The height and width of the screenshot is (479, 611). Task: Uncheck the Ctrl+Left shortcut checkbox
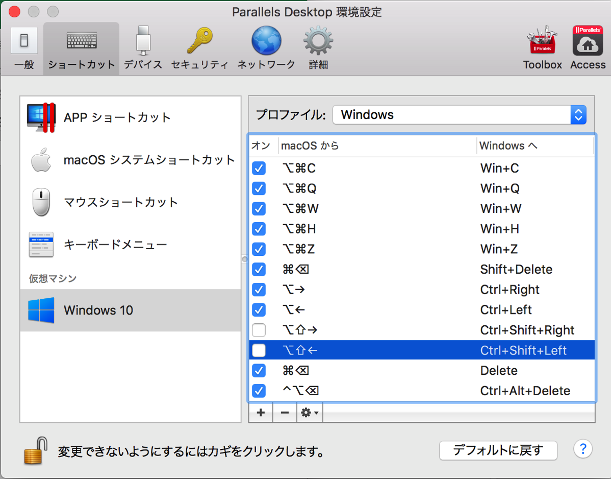point(259,309)
